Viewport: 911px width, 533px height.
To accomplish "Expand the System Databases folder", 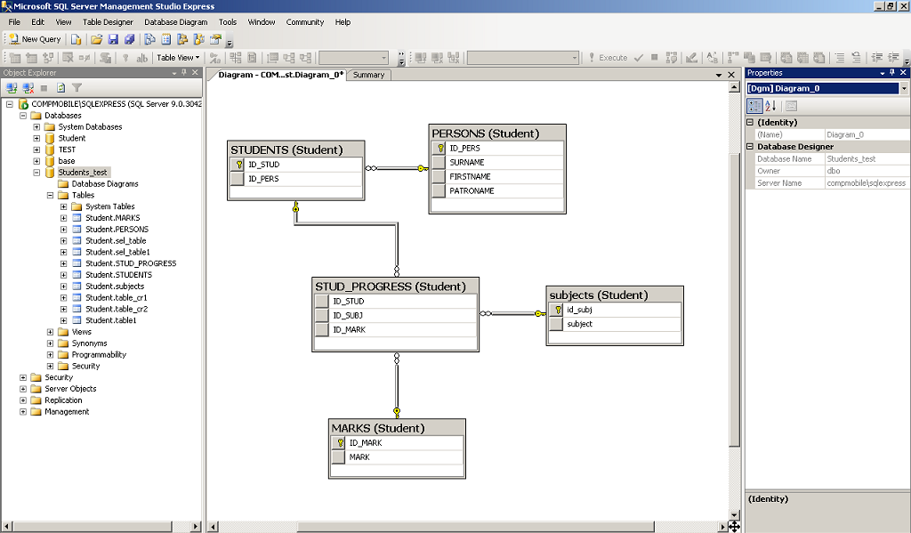I will click(36, 126).
